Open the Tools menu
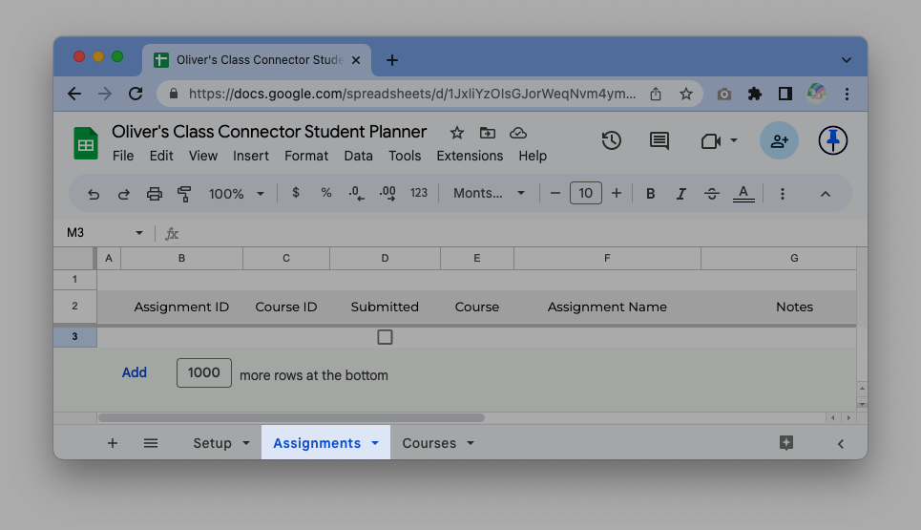This screenshot has height=530, width=921. [405, 156]
